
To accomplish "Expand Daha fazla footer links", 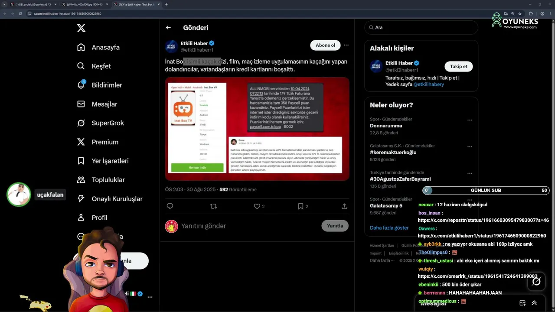I will [382, 260].
